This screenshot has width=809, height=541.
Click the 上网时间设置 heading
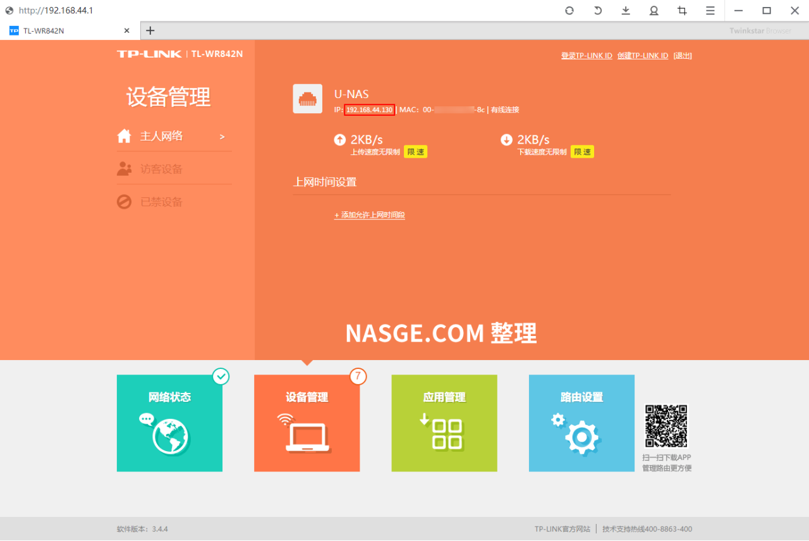325,182
